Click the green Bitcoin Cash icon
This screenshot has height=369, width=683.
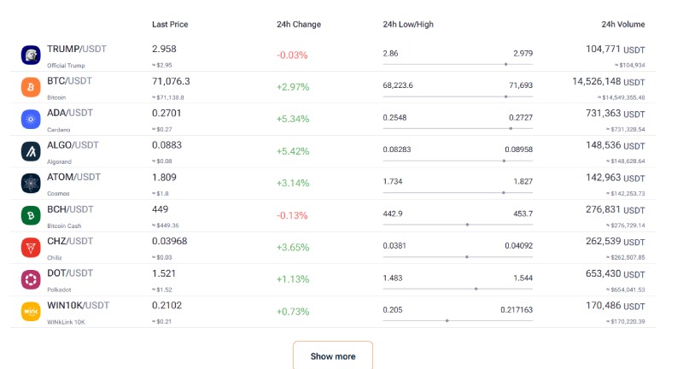pyautogui.click(x=31, y=216)
